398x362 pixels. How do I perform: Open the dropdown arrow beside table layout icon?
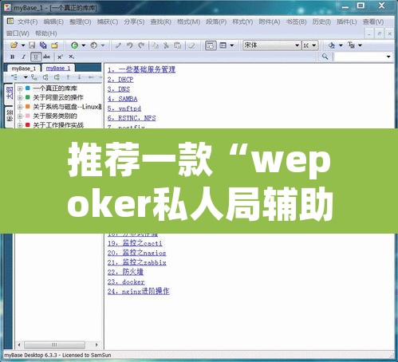[232, 45]
